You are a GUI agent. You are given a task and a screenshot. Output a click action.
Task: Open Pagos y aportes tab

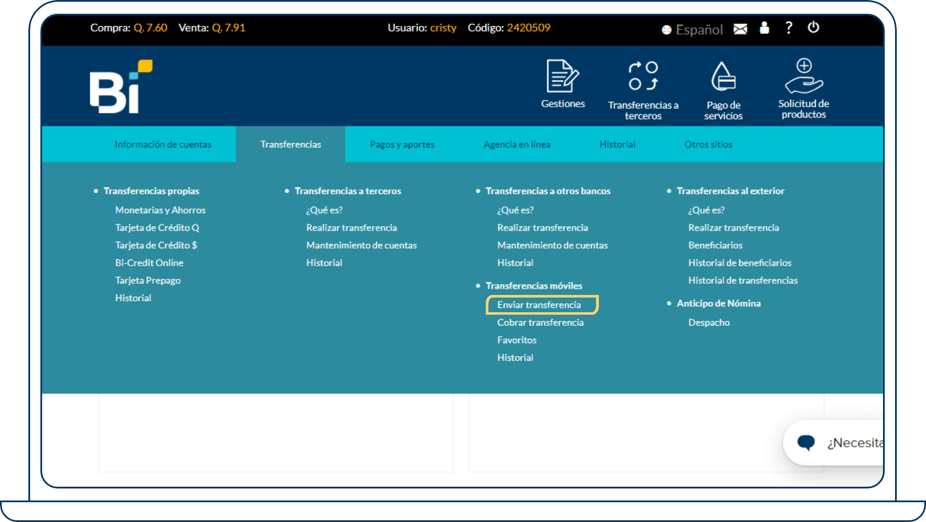coord(402,144)
